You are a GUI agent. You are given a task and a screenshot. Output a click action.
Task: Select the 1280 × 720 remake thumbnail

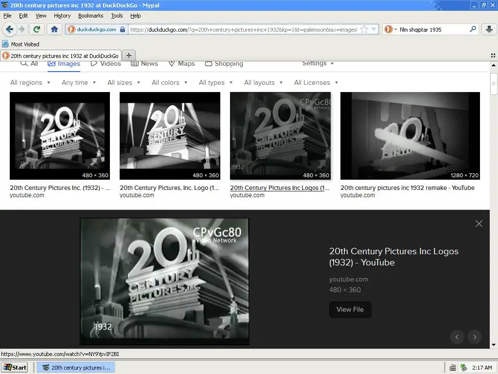point(410,136)
